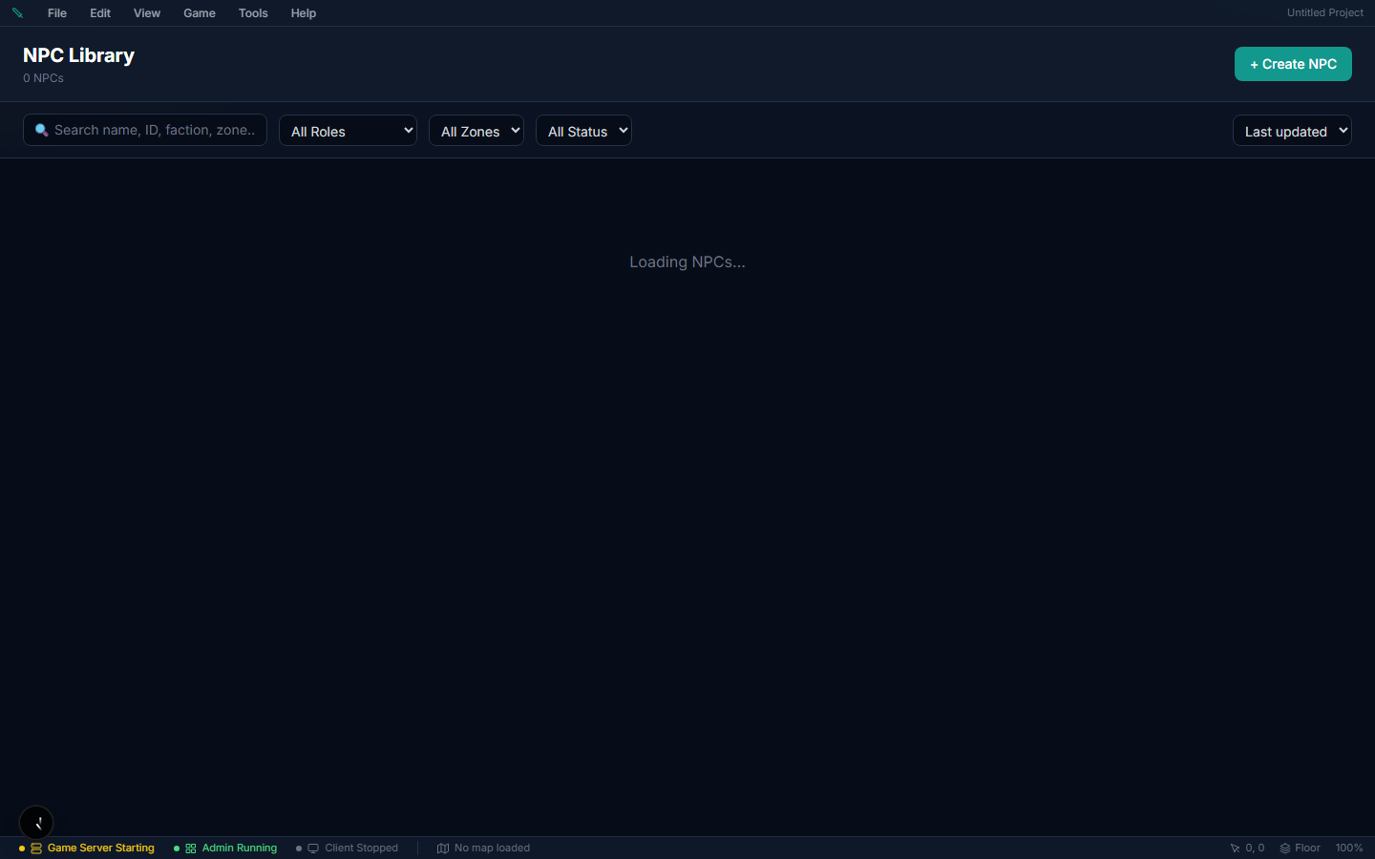
Task: Click the Game Server Starting label
Action: (101, 848)
